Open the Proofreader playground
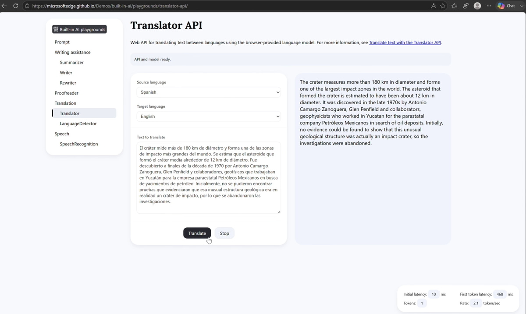Viewport: 526px width, 314px height. coord(67,93)
